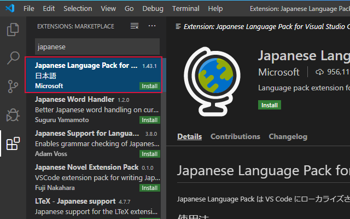
Task: Open the Help menu
Action: pos(215,9)
